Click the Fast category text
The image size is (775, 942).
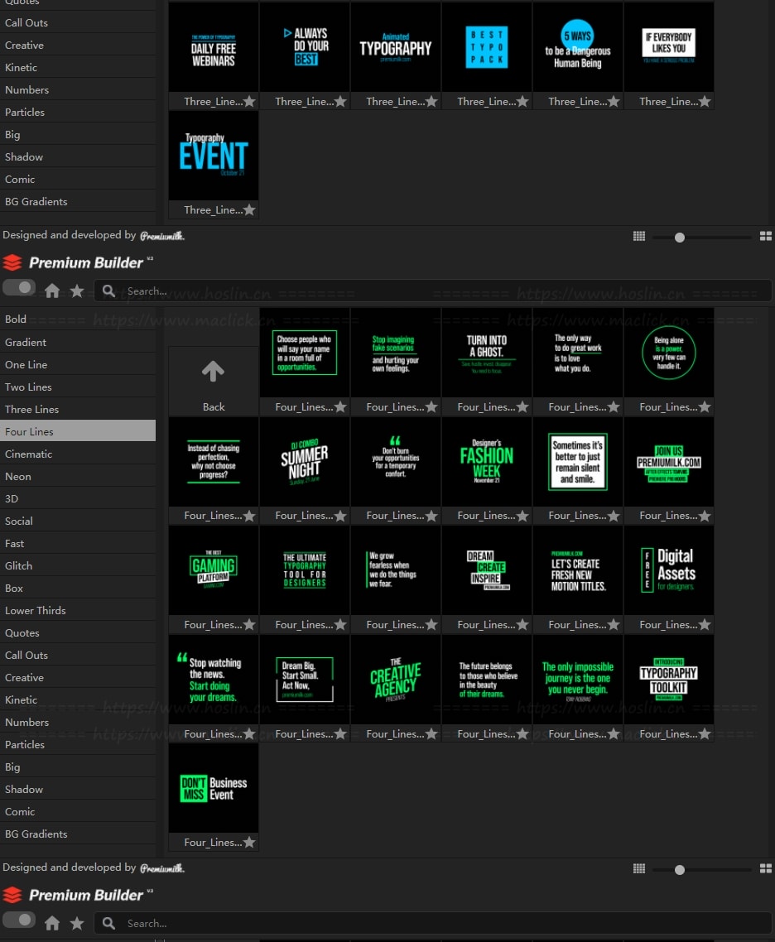click(14, 544)
